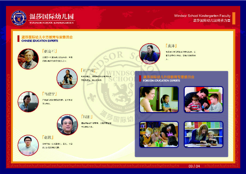Open photo of children with crayon cup
This screenshot has height=174, width=246.
pos(159,134)
